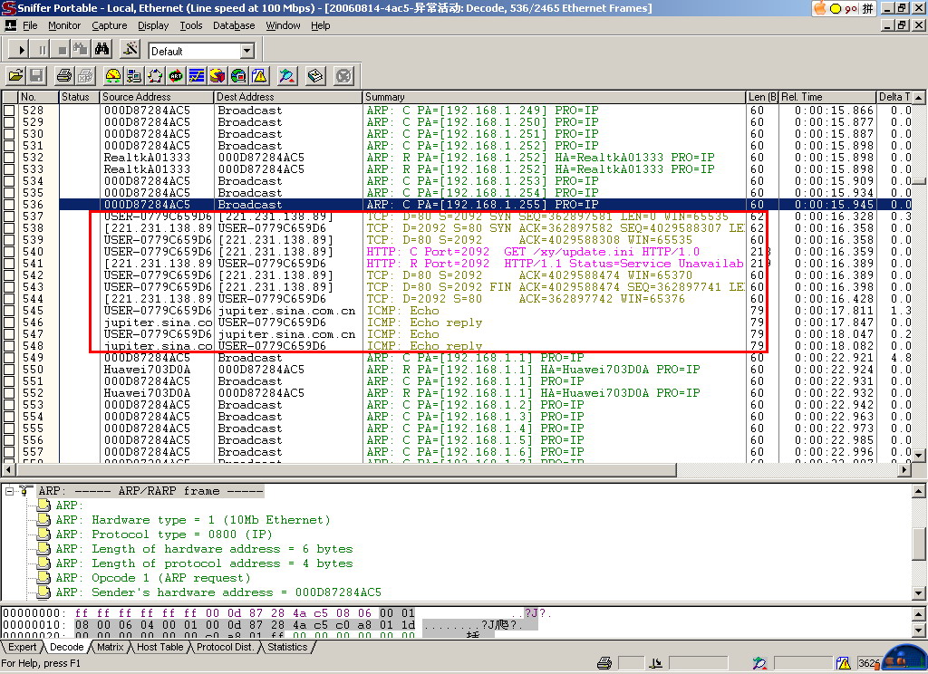Open the ART application response icon
The image size is (928, 674).
click(176, 76)
